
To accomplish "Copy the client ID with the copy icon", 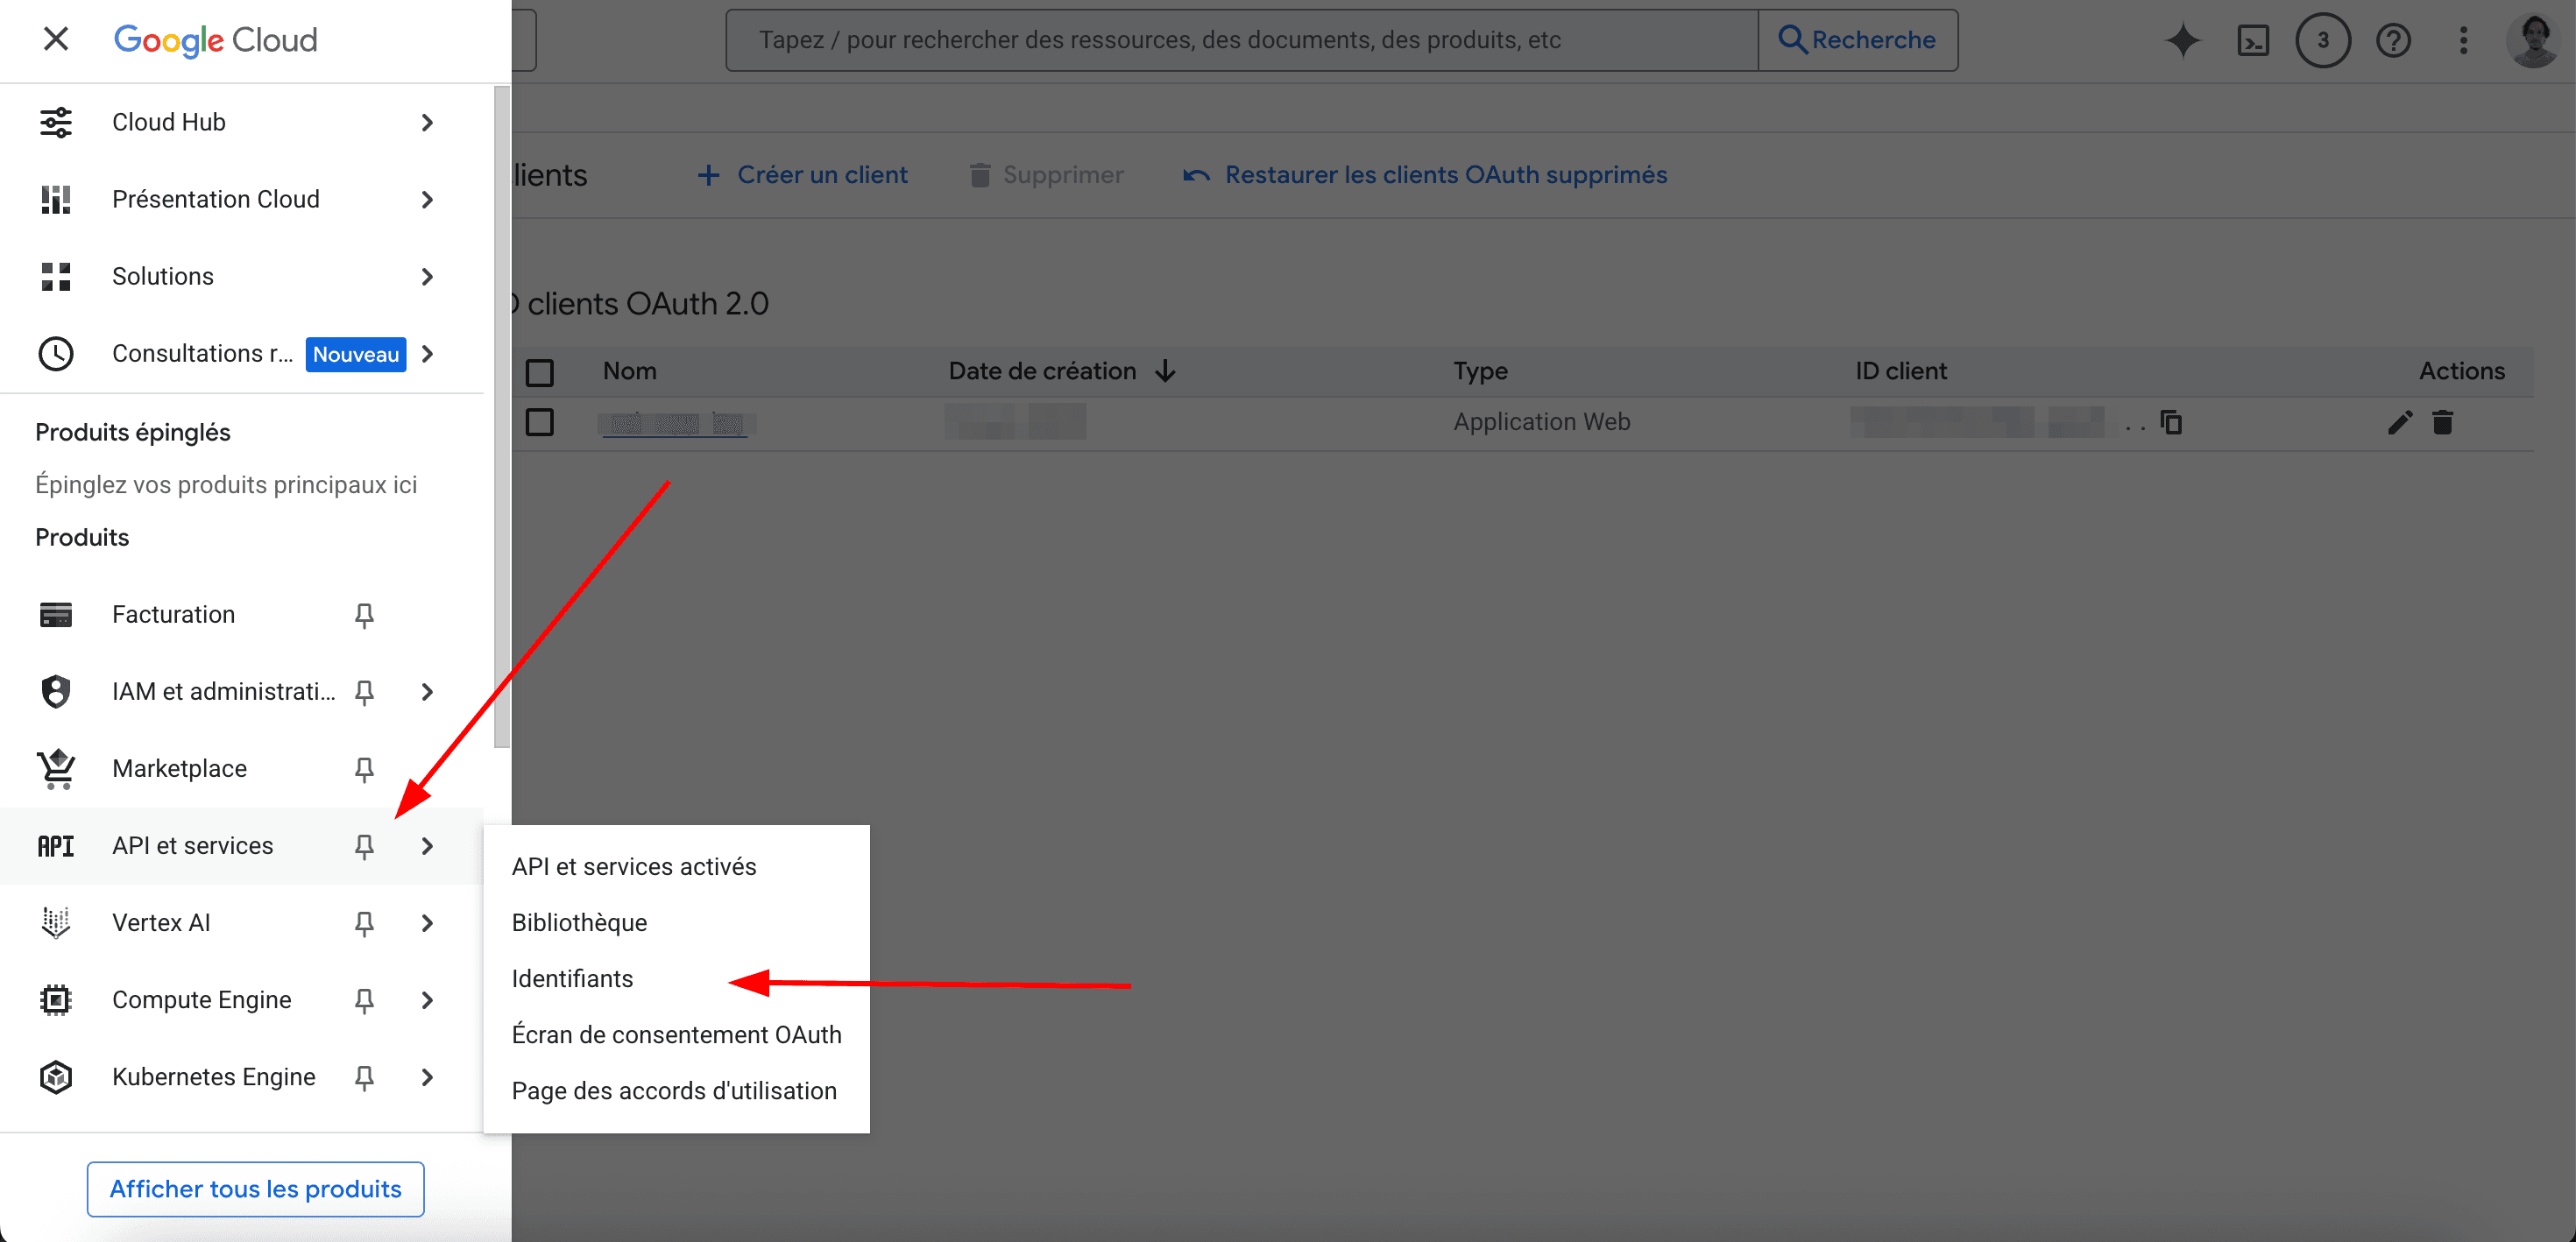I will [2171, 422].
